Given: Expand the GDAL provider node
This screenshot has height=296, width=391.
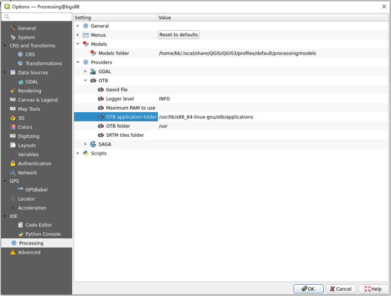Looking at the screenshot, I should pos(86,71).
